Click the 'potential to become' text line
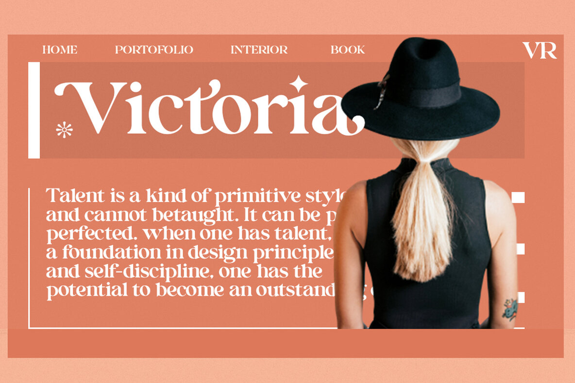 point(191,290)
